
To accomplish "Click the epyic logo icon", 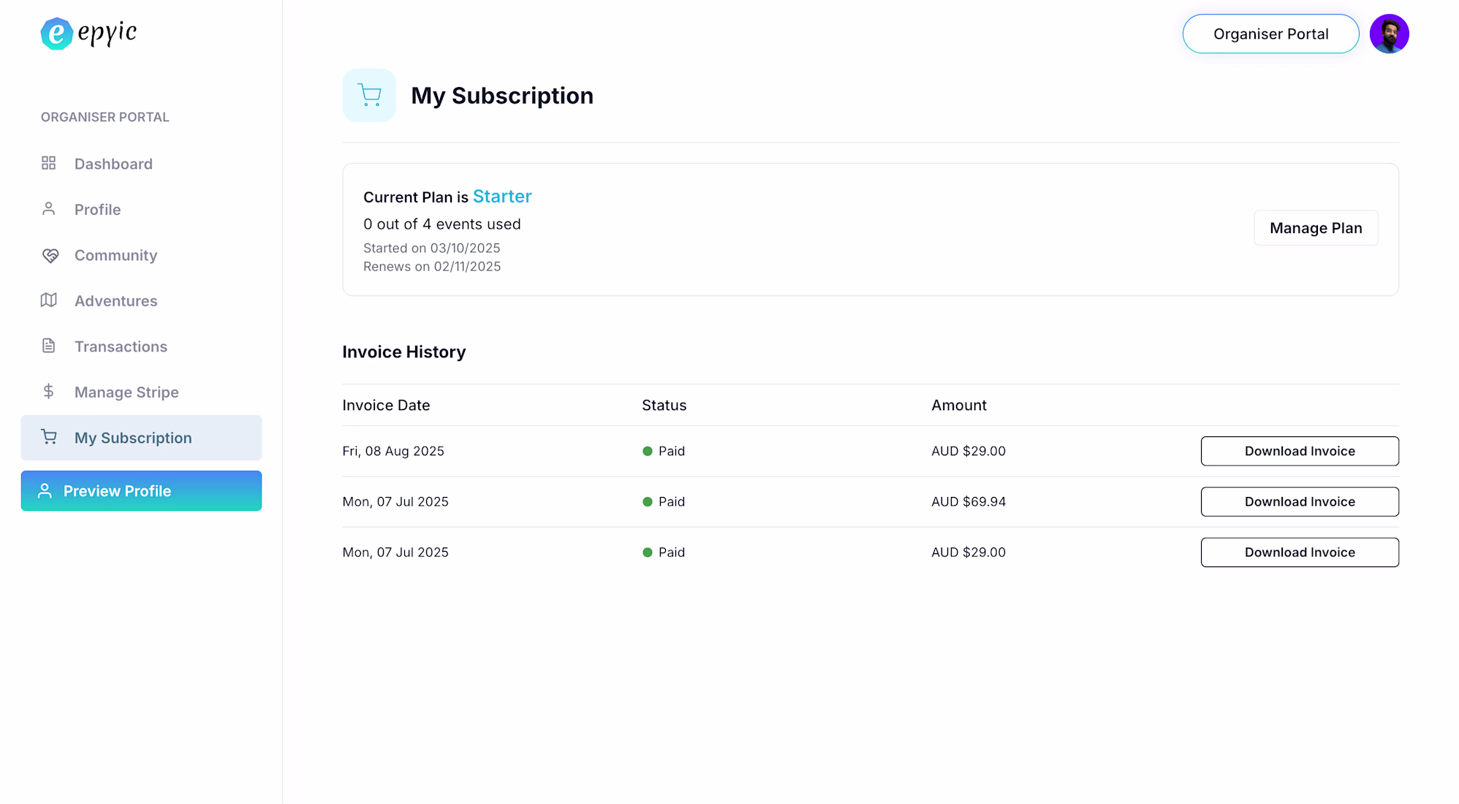I will tap(56, 34).
